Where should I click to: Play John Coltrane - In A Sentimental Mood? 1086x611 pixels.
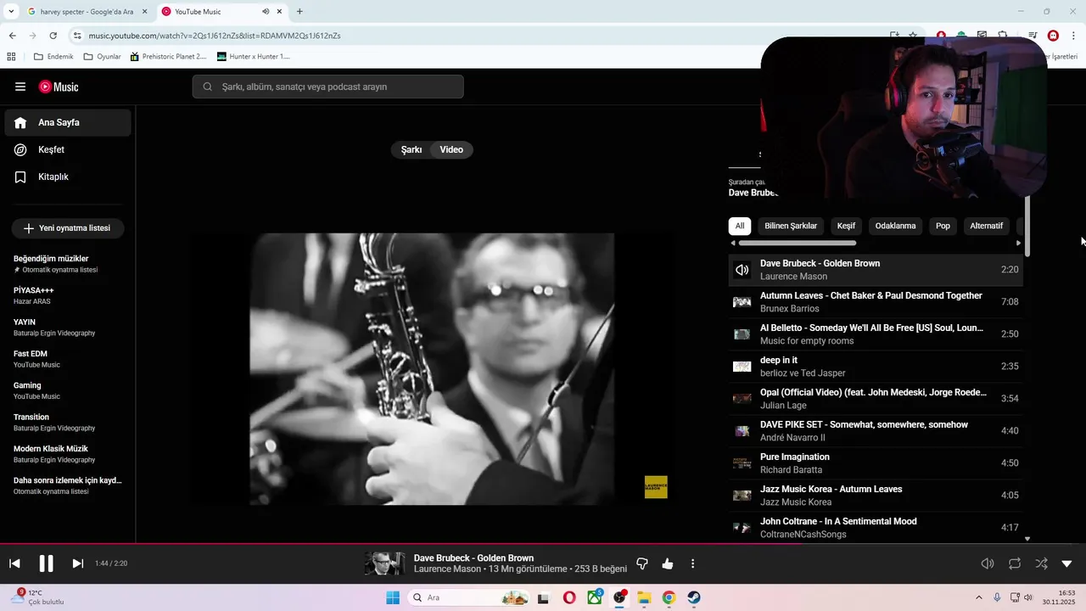(x=876, y=528)
